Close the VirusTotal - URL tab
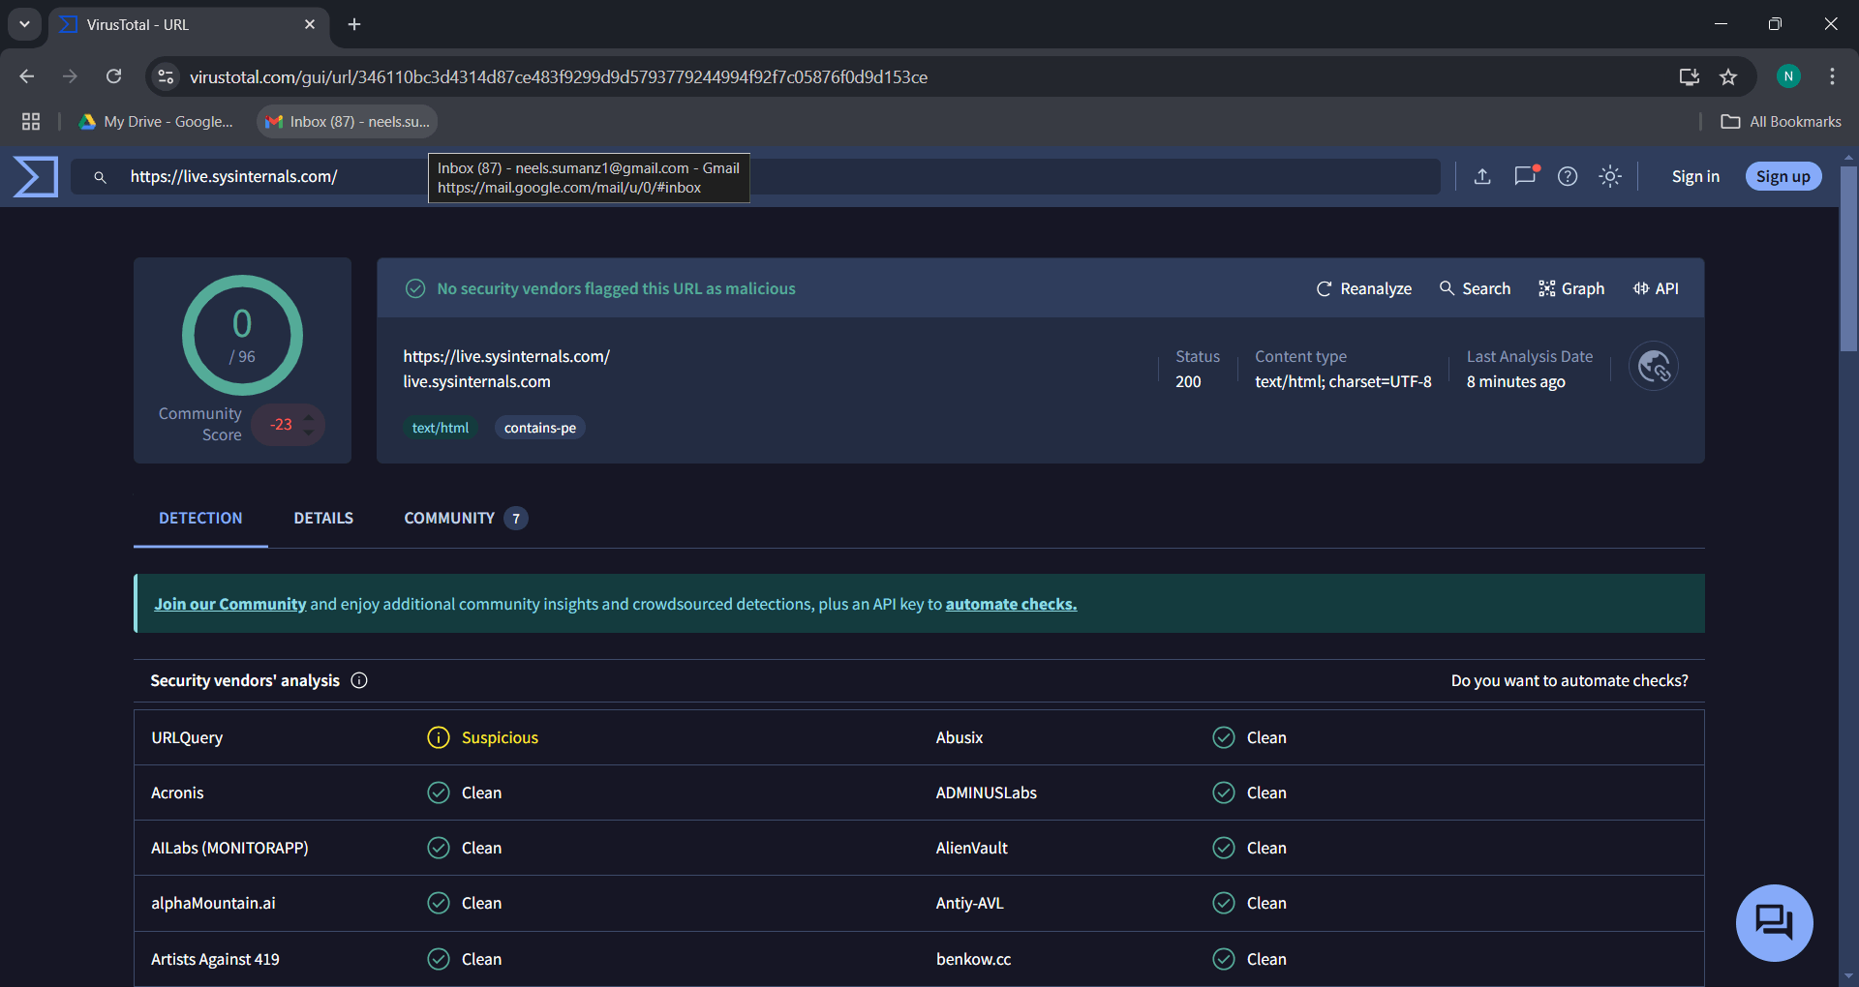This screenshot has width=1859, height=987. (x=310, y=24)
